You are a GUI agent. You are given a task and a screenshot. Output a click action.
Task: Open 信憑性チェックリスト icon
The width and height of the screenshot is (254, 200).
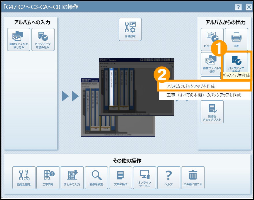[x=212, y=112]
